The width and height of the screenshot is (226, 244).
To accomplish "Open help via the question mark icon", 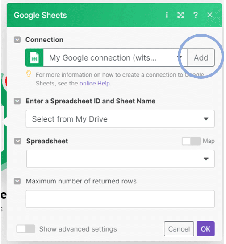I will click(196, 15).
